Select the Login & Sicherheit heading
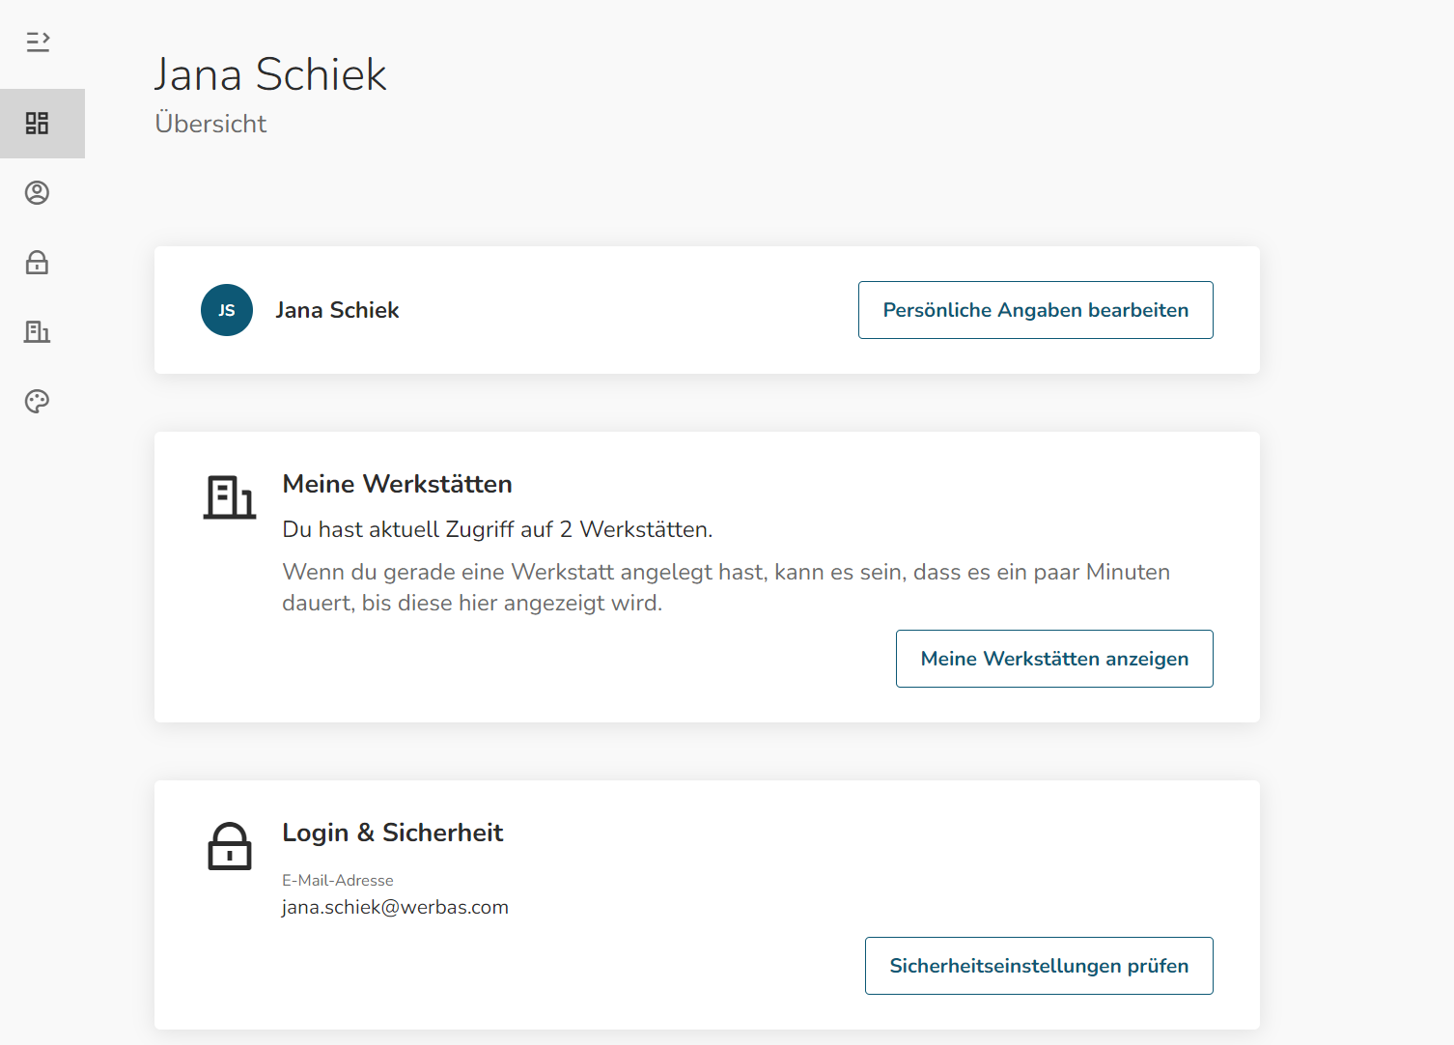Viewport: 1454px width, 1045px height. click(x=392, y=833)
